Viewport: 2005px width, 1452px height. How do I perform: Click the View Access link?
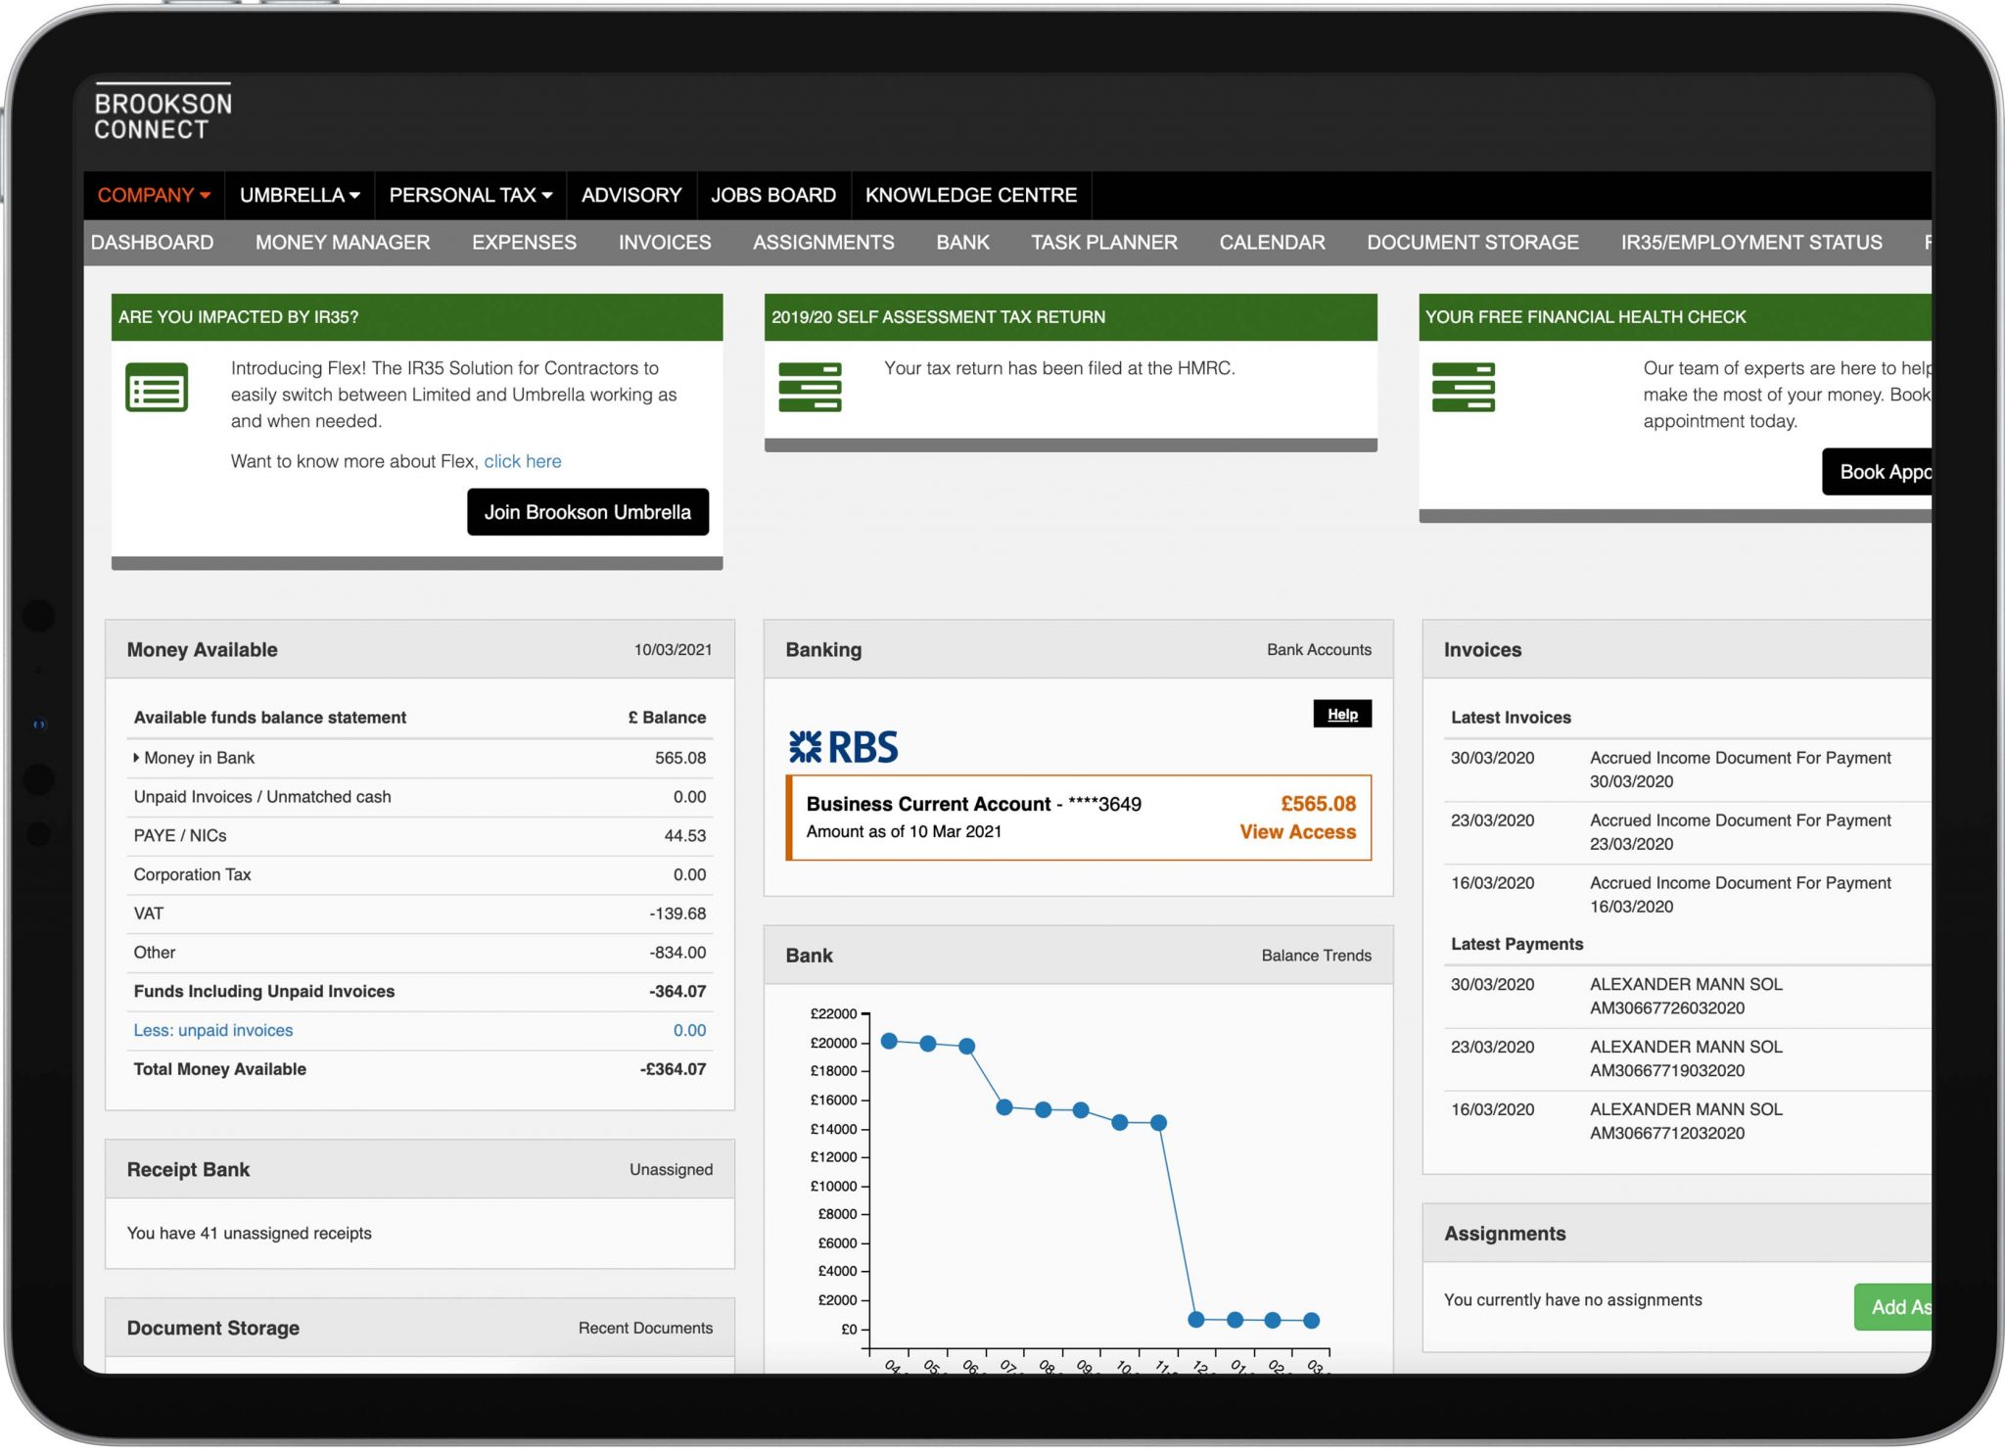click(x=1297, y=832)
